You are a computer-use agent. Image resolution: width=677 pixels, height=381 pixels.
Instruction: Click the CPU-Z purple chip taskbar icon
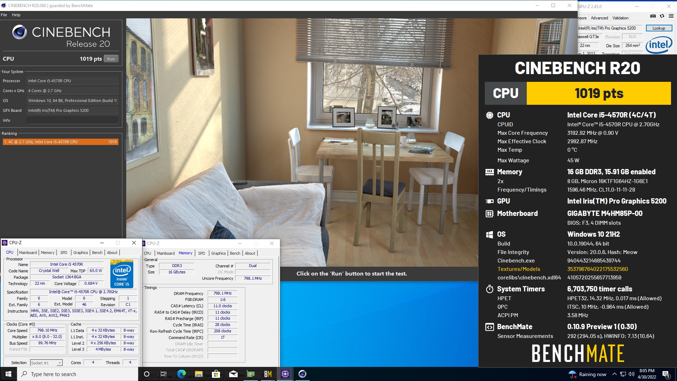coord(285,374)
